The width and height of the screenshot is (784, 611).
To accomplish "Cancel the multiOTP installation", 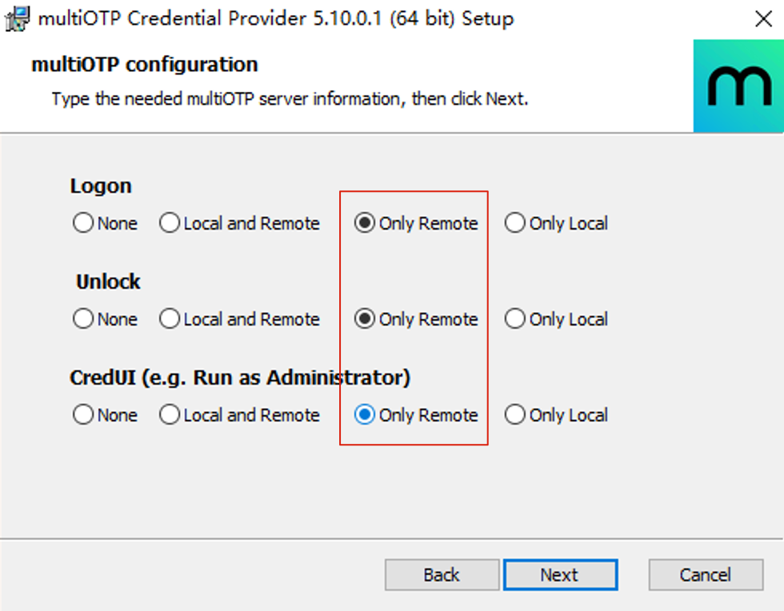I will (x=706, y=575).
